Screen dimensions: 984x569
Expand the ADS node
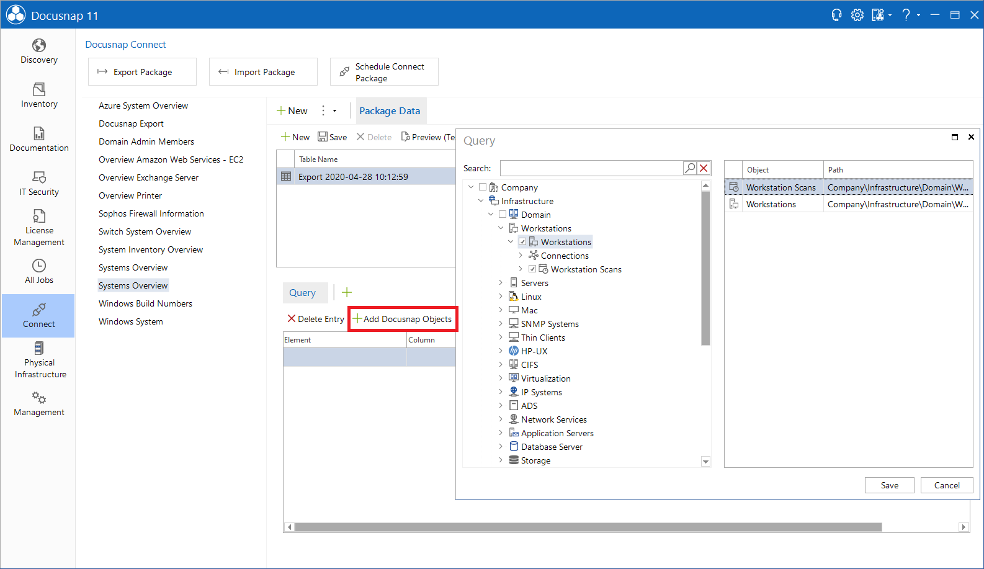501,405
